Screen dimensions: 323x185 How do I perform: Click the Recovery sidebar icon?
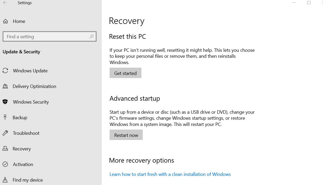[5, 149]
